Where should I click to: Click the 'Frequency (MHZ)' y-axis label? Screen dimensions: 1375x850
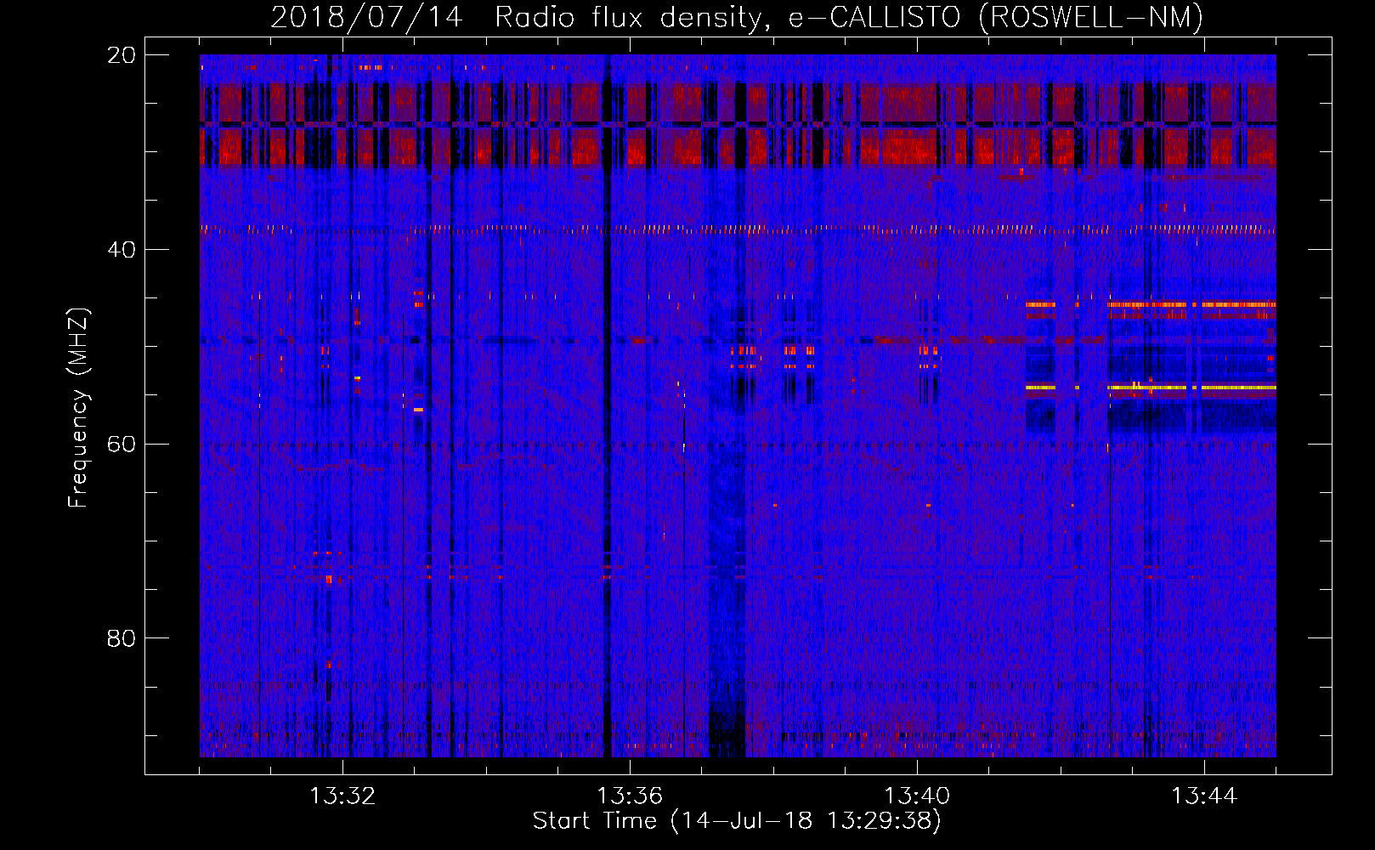78,408
